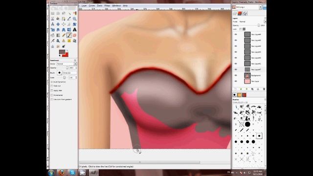The image size is (313, 176).
Task: Select the Ellipse Select tool
Action: [x=58, y=13]
